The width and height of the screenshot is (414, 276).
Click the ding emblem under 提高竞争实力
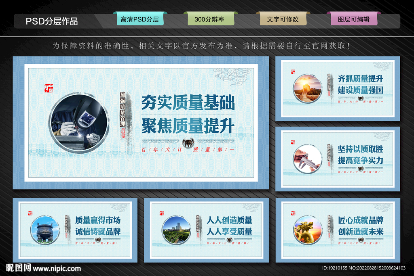[x=360, y=169]
